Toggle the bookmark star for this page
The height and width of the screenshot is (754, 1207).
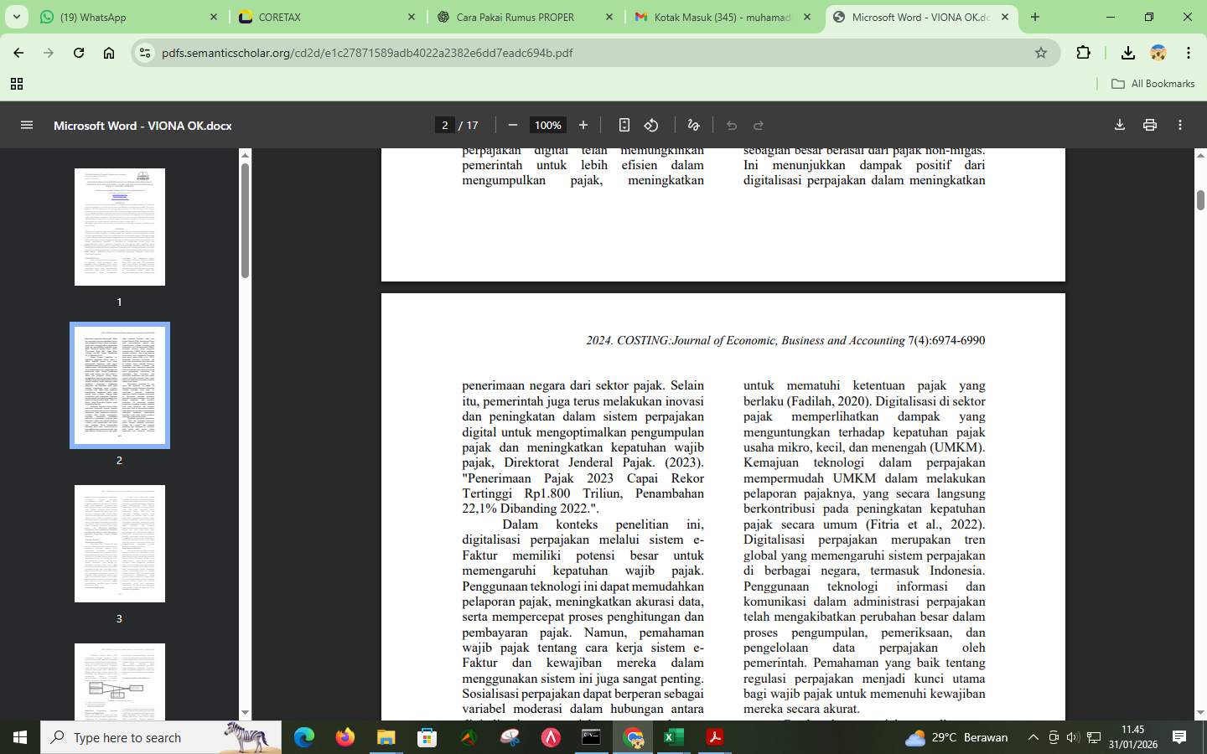pos(1040,53)
